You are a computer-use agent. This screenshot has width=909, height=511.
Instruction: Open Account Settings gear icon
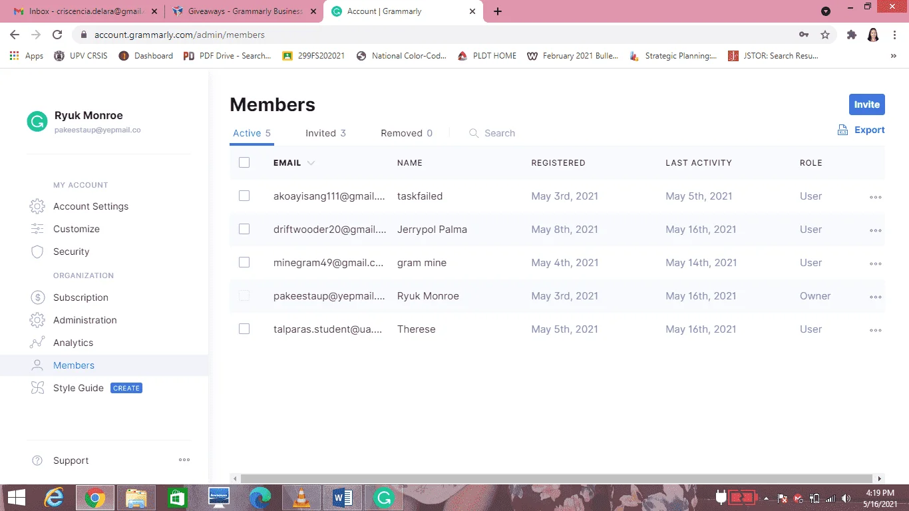coord(37,206)
